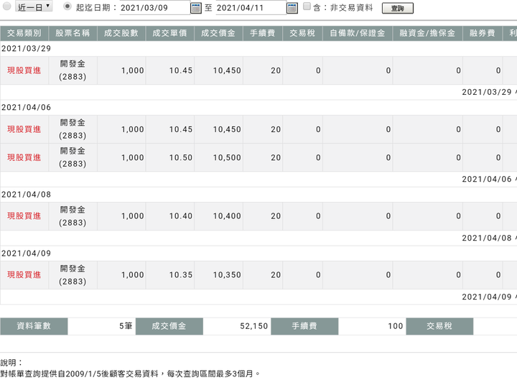Open the end date calendar picker
This screenshot has height=380, width=517.
point(292,8)
